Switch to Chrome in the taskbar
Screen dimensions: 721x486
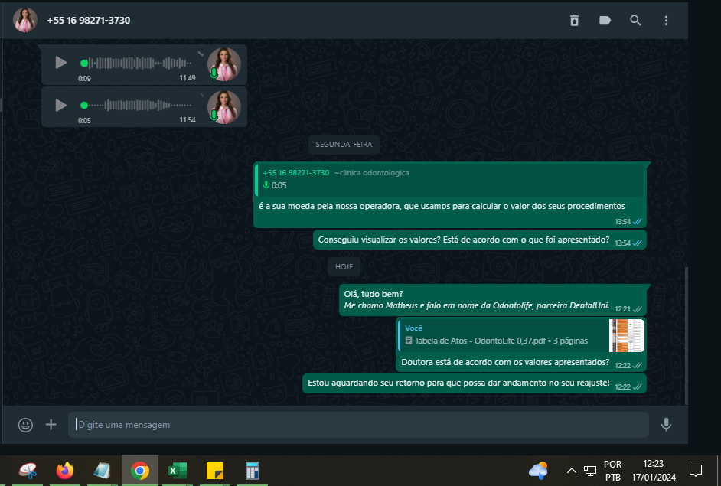[x=140, y=471]
